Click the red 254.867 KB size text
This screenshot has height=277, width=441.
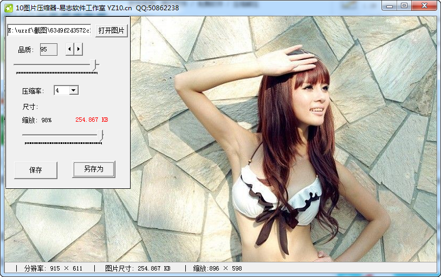(92, 120)
